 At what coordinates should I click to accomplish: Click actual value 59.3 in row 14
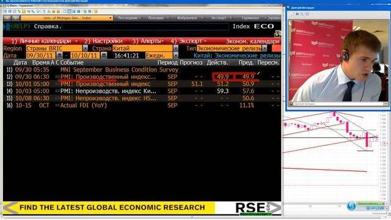coord(222,91)
